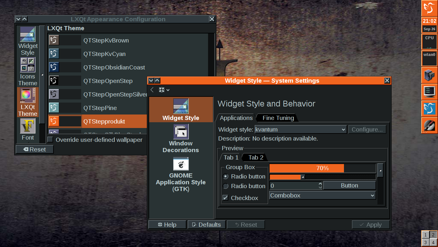This screenshot has height=247, width=438.
Task: Click the Help button in System Settings
Action: [x=167, y=224]
